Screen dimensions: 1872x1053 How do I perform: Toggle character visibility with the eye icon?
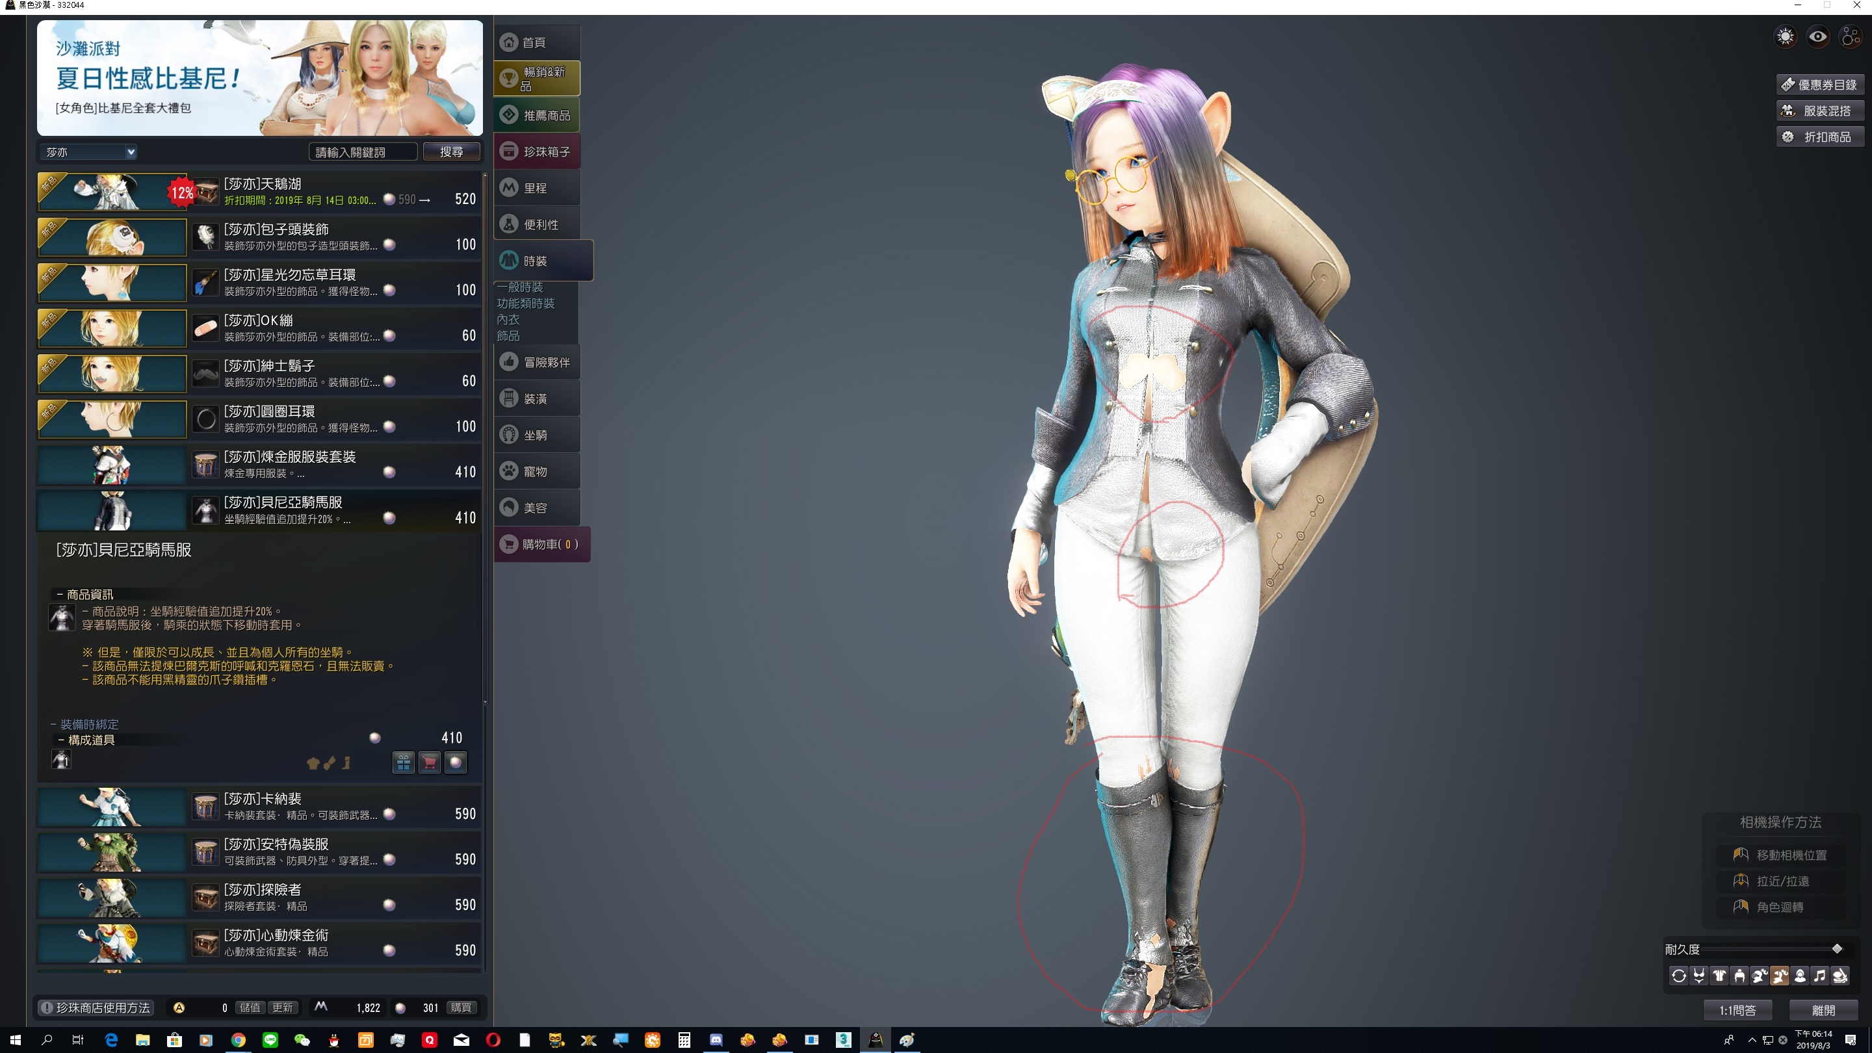click(1818, 36)
